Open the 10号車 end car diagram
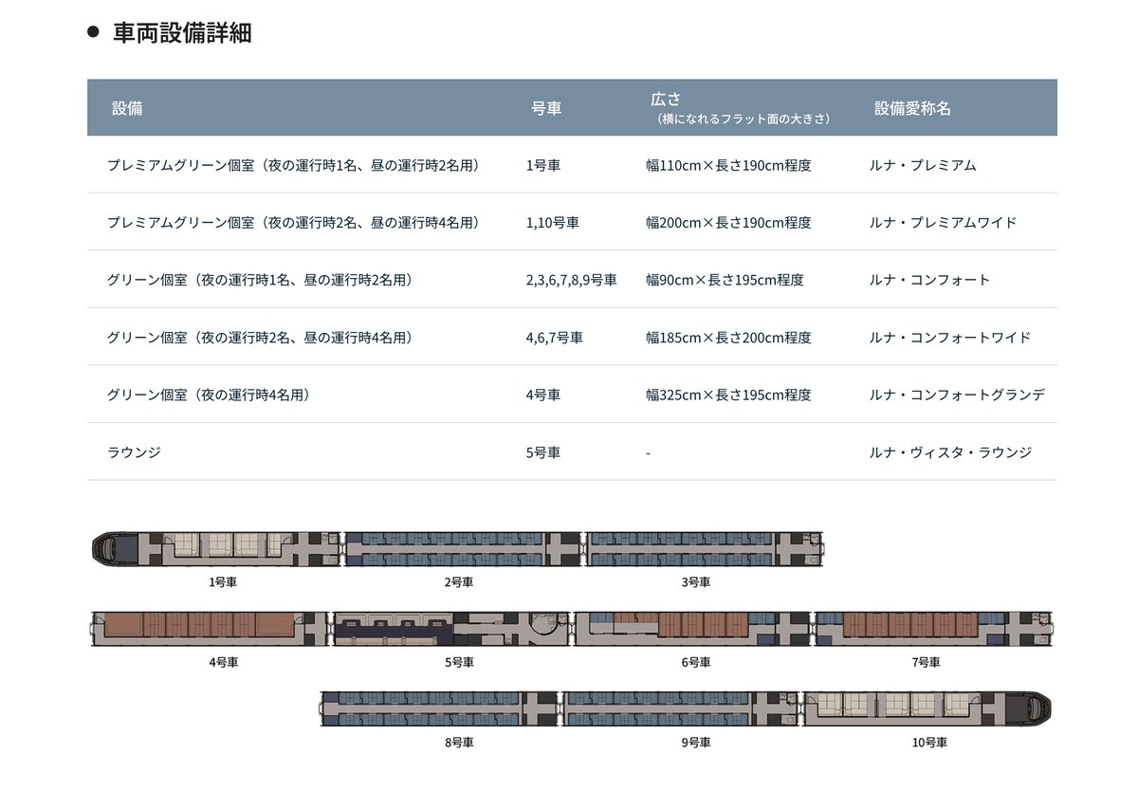Screen dimensions: 1138x791 927,709
